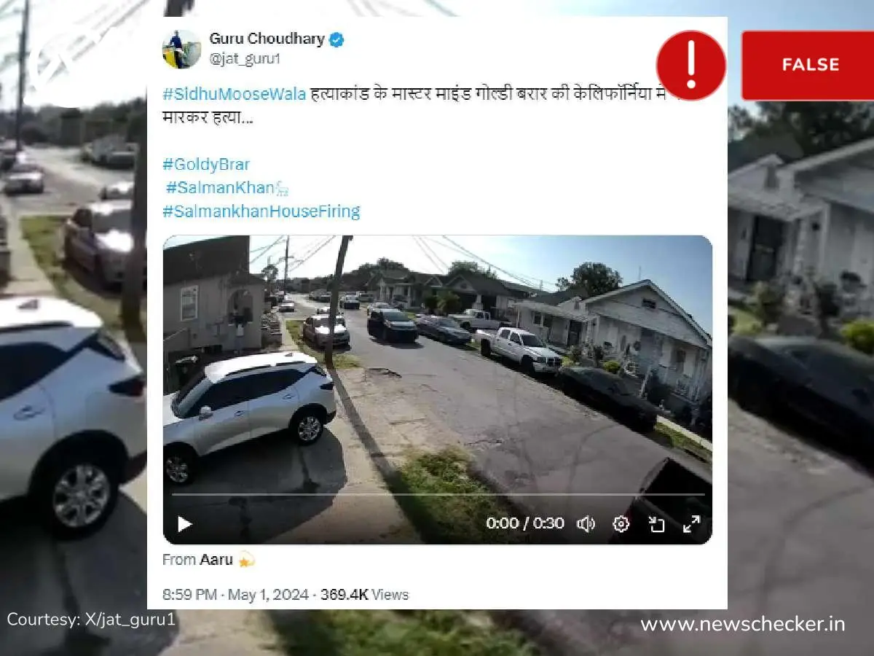Open the #GoldyBrar hashtag
The height and width of the screenshot is (656, 874).
click(206, 164)
